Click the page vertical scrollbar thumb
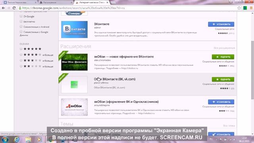The width and height of the screenshot is (254, 143). 252,70
